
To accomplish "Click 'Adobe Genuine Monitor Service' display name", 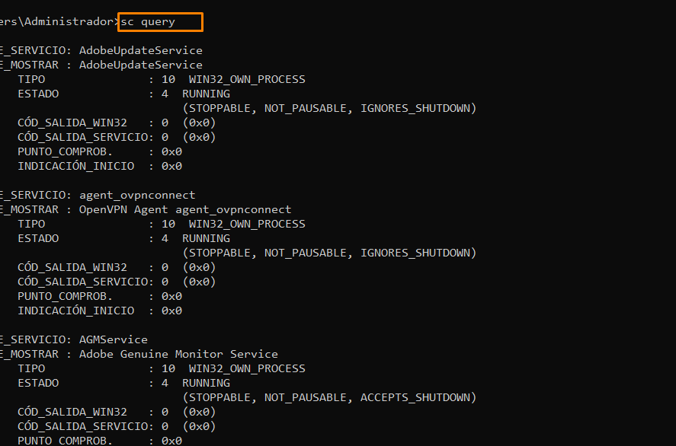I will tap(178, 355).
